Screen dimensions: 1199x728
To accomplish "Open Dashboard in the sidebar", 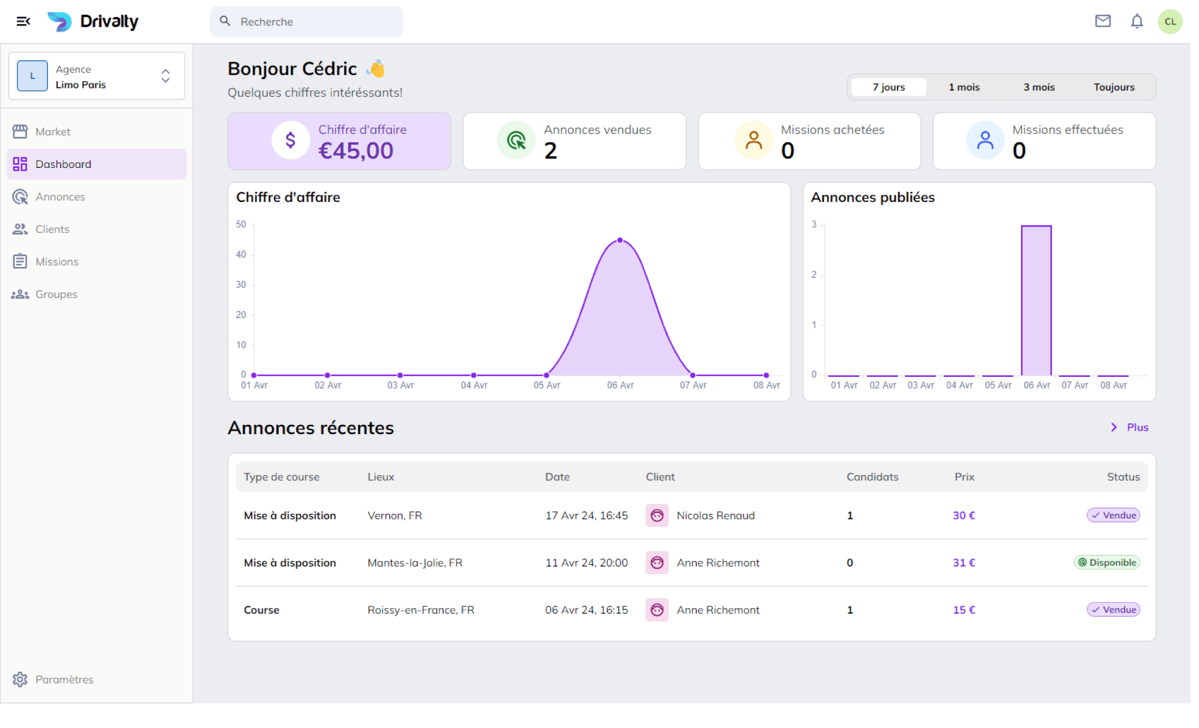I will pos(97,164).
